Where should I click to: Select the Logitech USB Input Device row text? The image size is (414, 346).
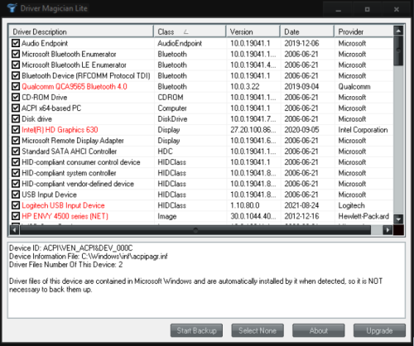pos(63,205)
